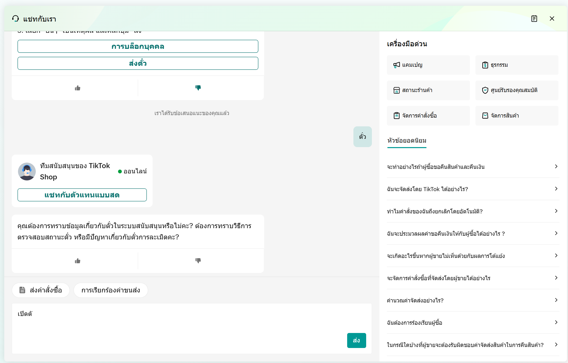Toggle thumbs up on the upper message card
Screen dimensions: 568x363
coord(78,88)
